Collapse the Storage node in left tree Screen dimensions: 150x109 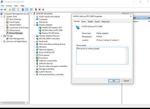pos(1,36)
